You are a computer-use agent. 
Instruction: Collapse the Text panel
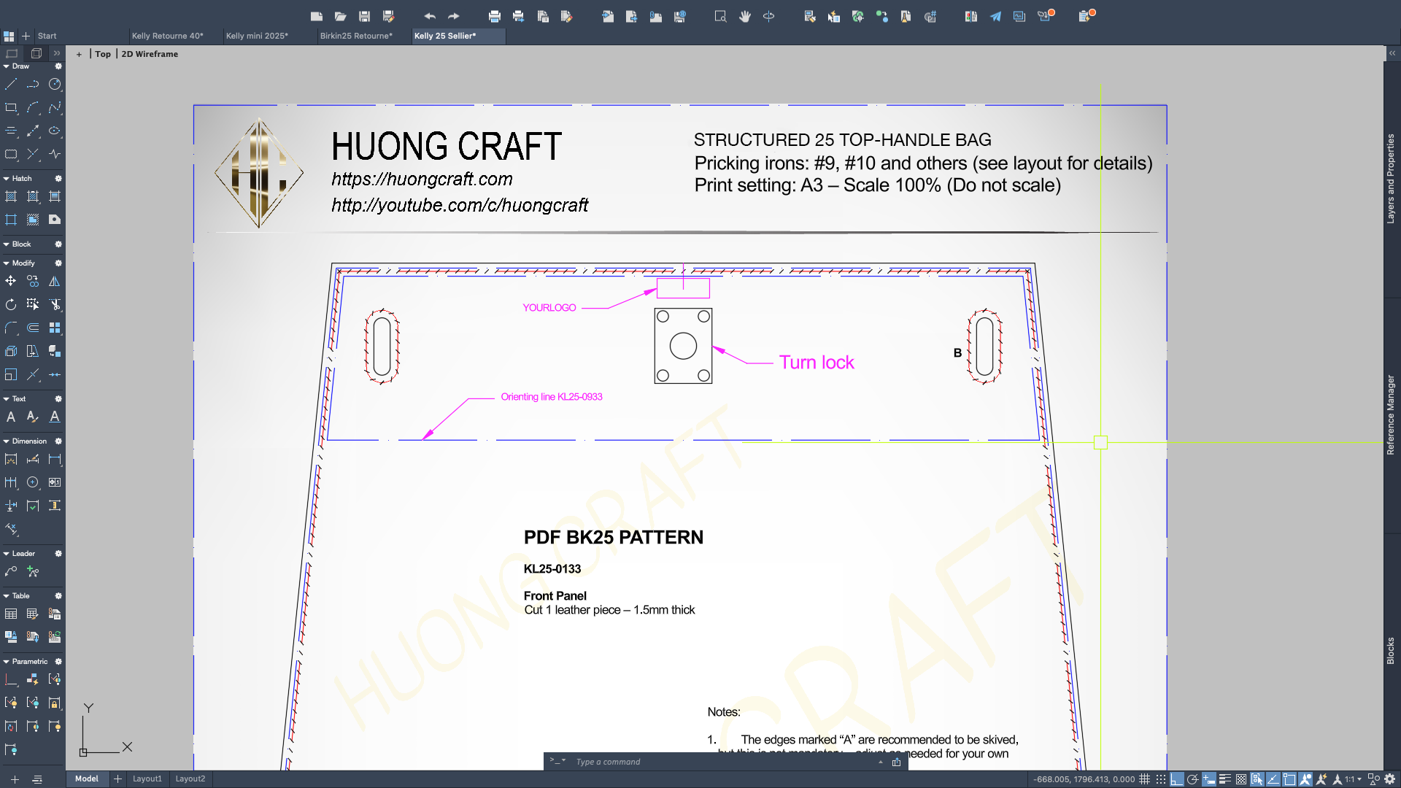pyautogui.click(x=7, y=399)
